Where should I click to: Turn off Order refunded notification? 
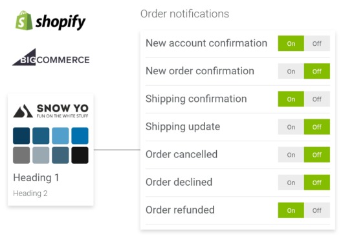coord(316,210)
